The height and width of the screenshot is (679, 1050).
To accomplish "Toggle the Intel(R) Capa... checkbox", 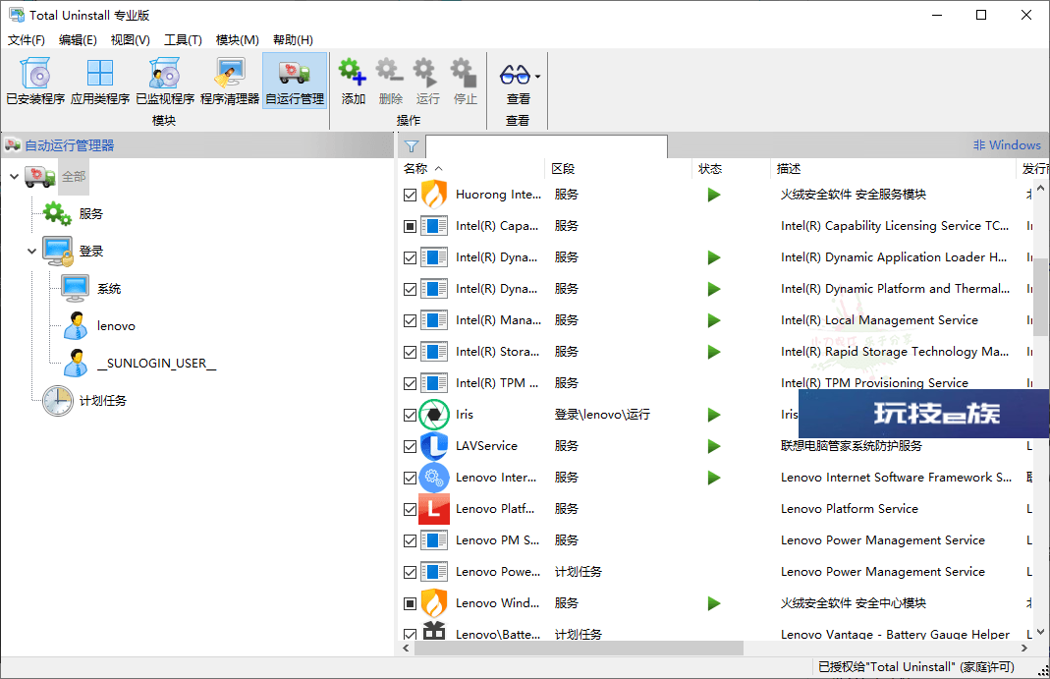I will (411, 226).
